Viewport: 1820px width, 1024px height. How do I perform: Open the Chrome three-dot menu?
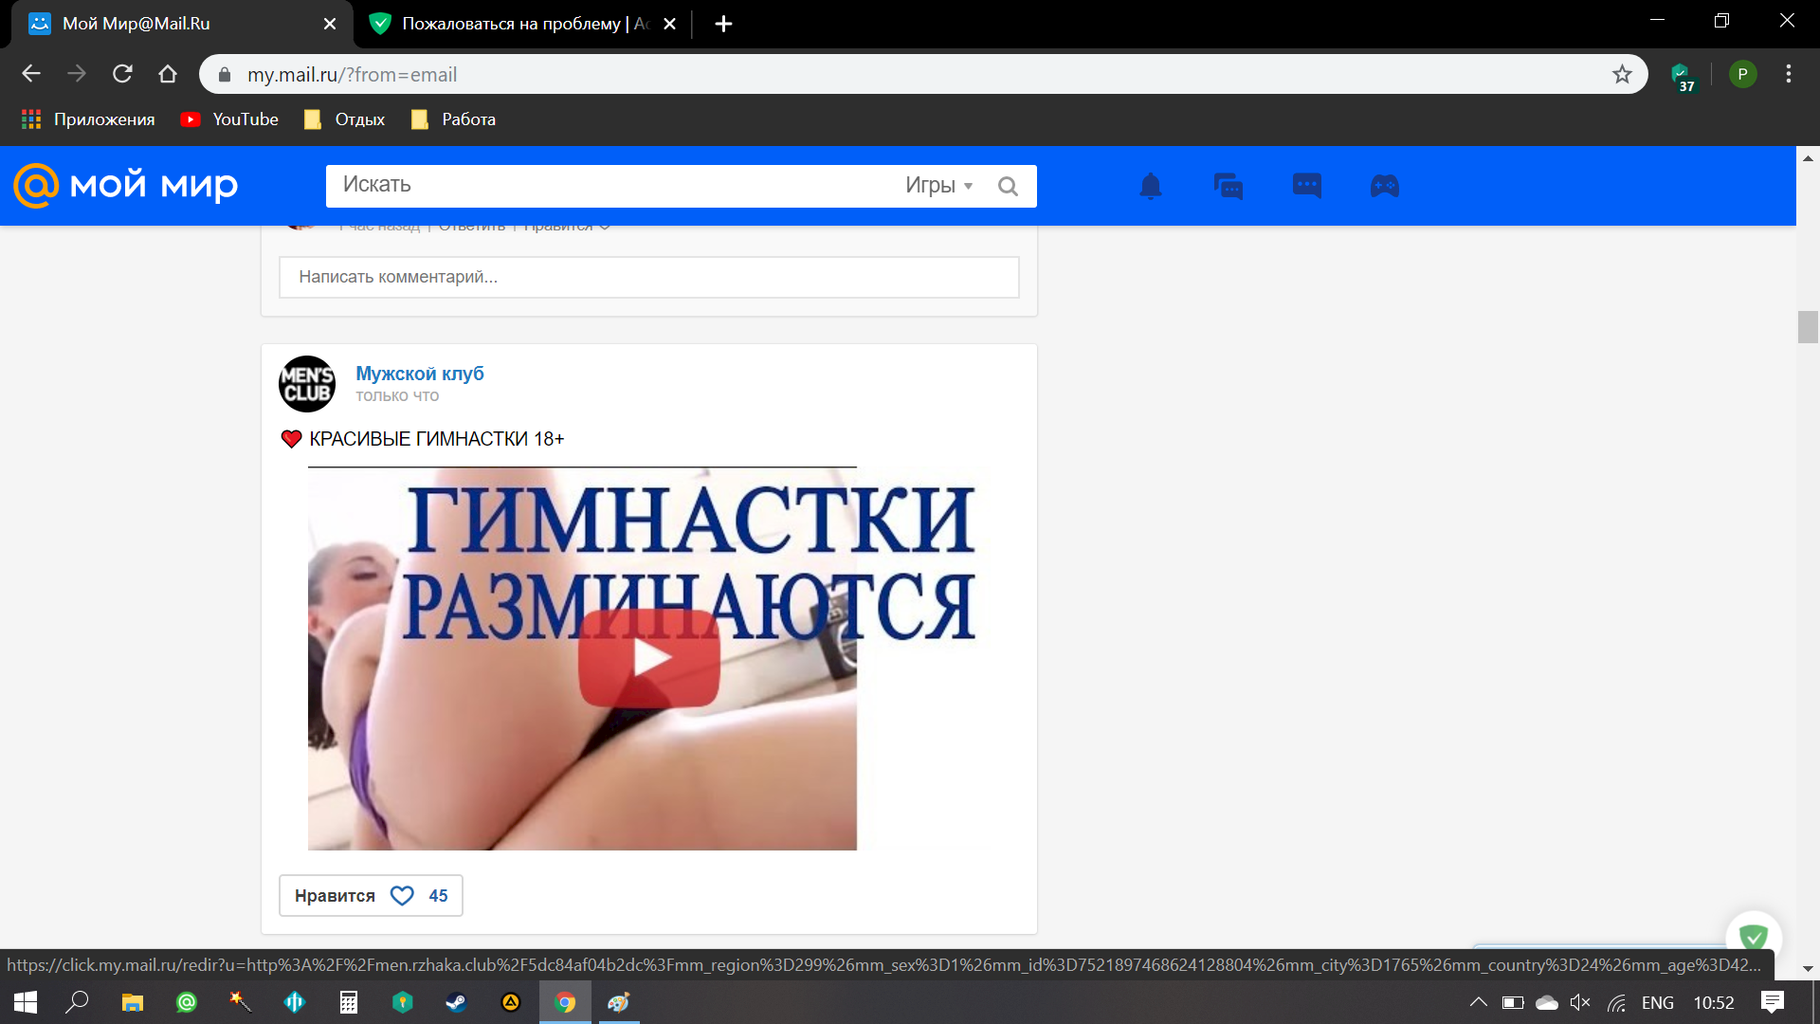(x=1789, y=74)
